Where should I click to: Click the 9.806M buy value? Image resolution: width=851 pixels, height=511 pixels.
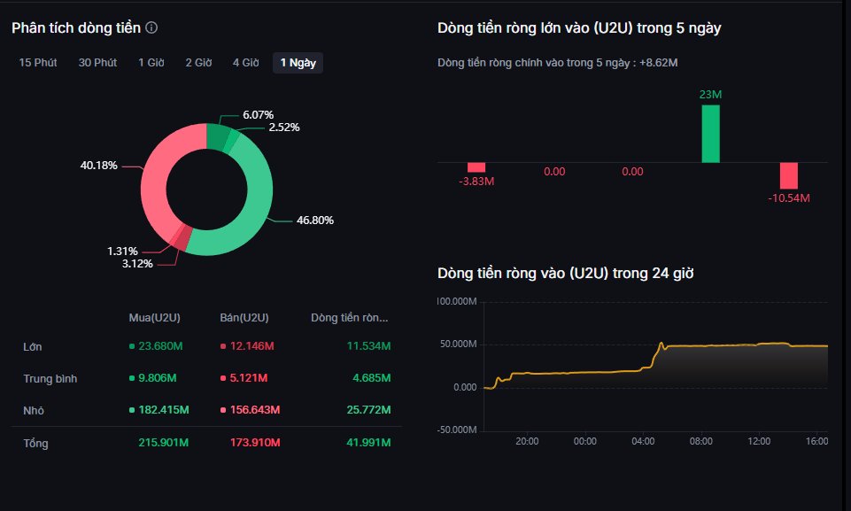point(158,378)
